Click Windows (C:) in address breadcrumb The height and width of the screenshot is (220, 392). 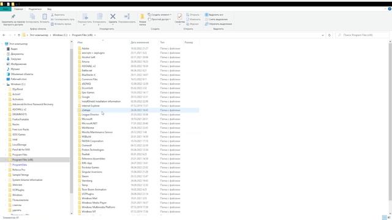(x=60, y=35)
